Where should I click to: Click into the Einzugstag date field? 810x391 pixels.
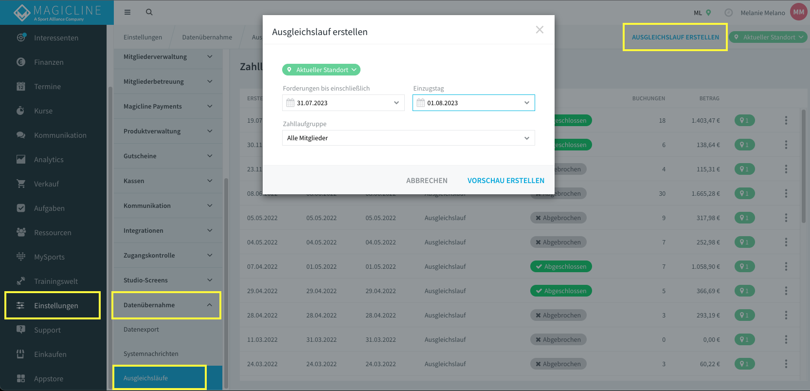pyautogui.click(x=473, y=103)
